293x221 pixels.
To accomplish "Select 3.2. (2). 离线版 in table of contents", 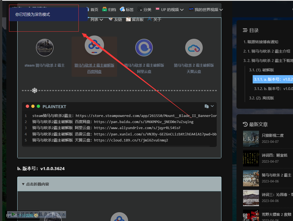I will (261, 98).
